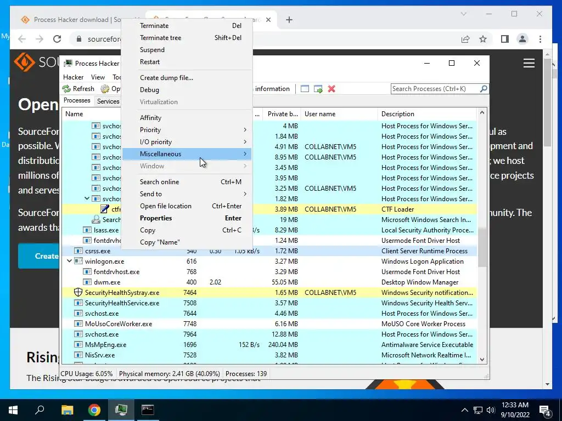Open Chrome three-dot menu

(540, 39)
